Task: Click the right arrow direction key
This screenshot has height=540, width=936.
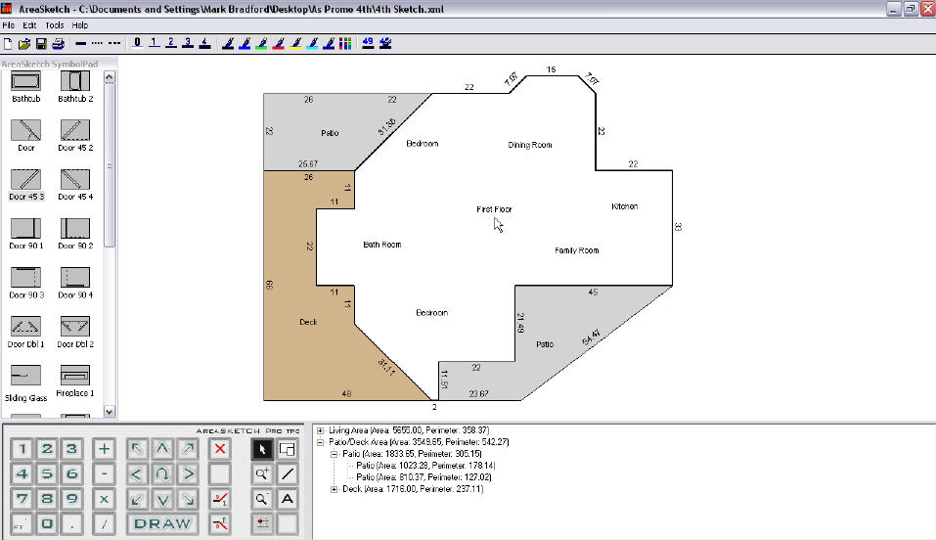Action: (x=188, y=473)
